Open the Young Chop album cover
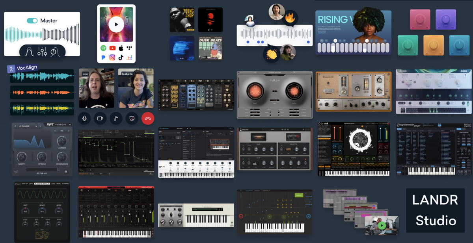Image resolution: width=473 pixels, height=243 pixels. [x=182, y=20]
